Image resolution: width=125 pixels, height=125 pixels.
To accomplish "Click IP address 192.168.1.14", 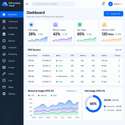I will tap(46, 82).
